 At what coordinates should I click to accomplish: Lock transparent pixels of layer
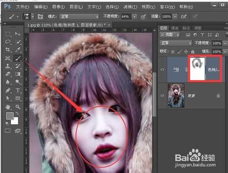(173, 52)
